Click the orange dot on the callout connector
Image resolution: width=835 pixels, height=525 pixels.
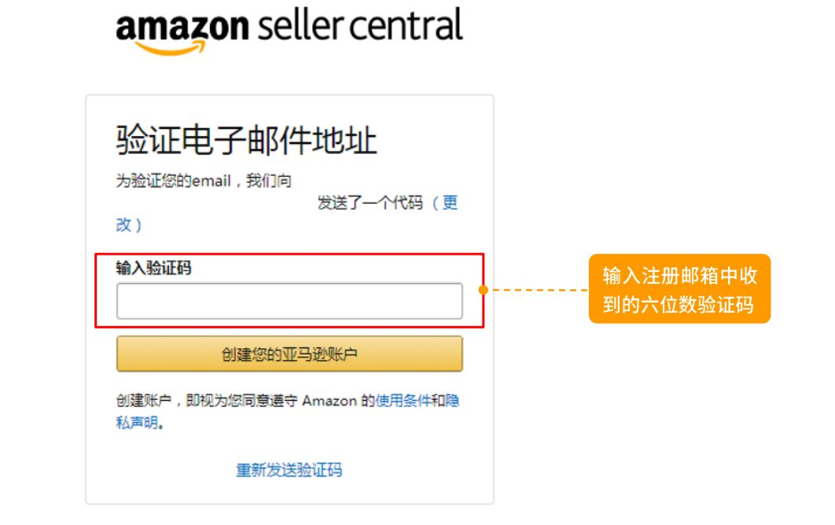[484, 290]
